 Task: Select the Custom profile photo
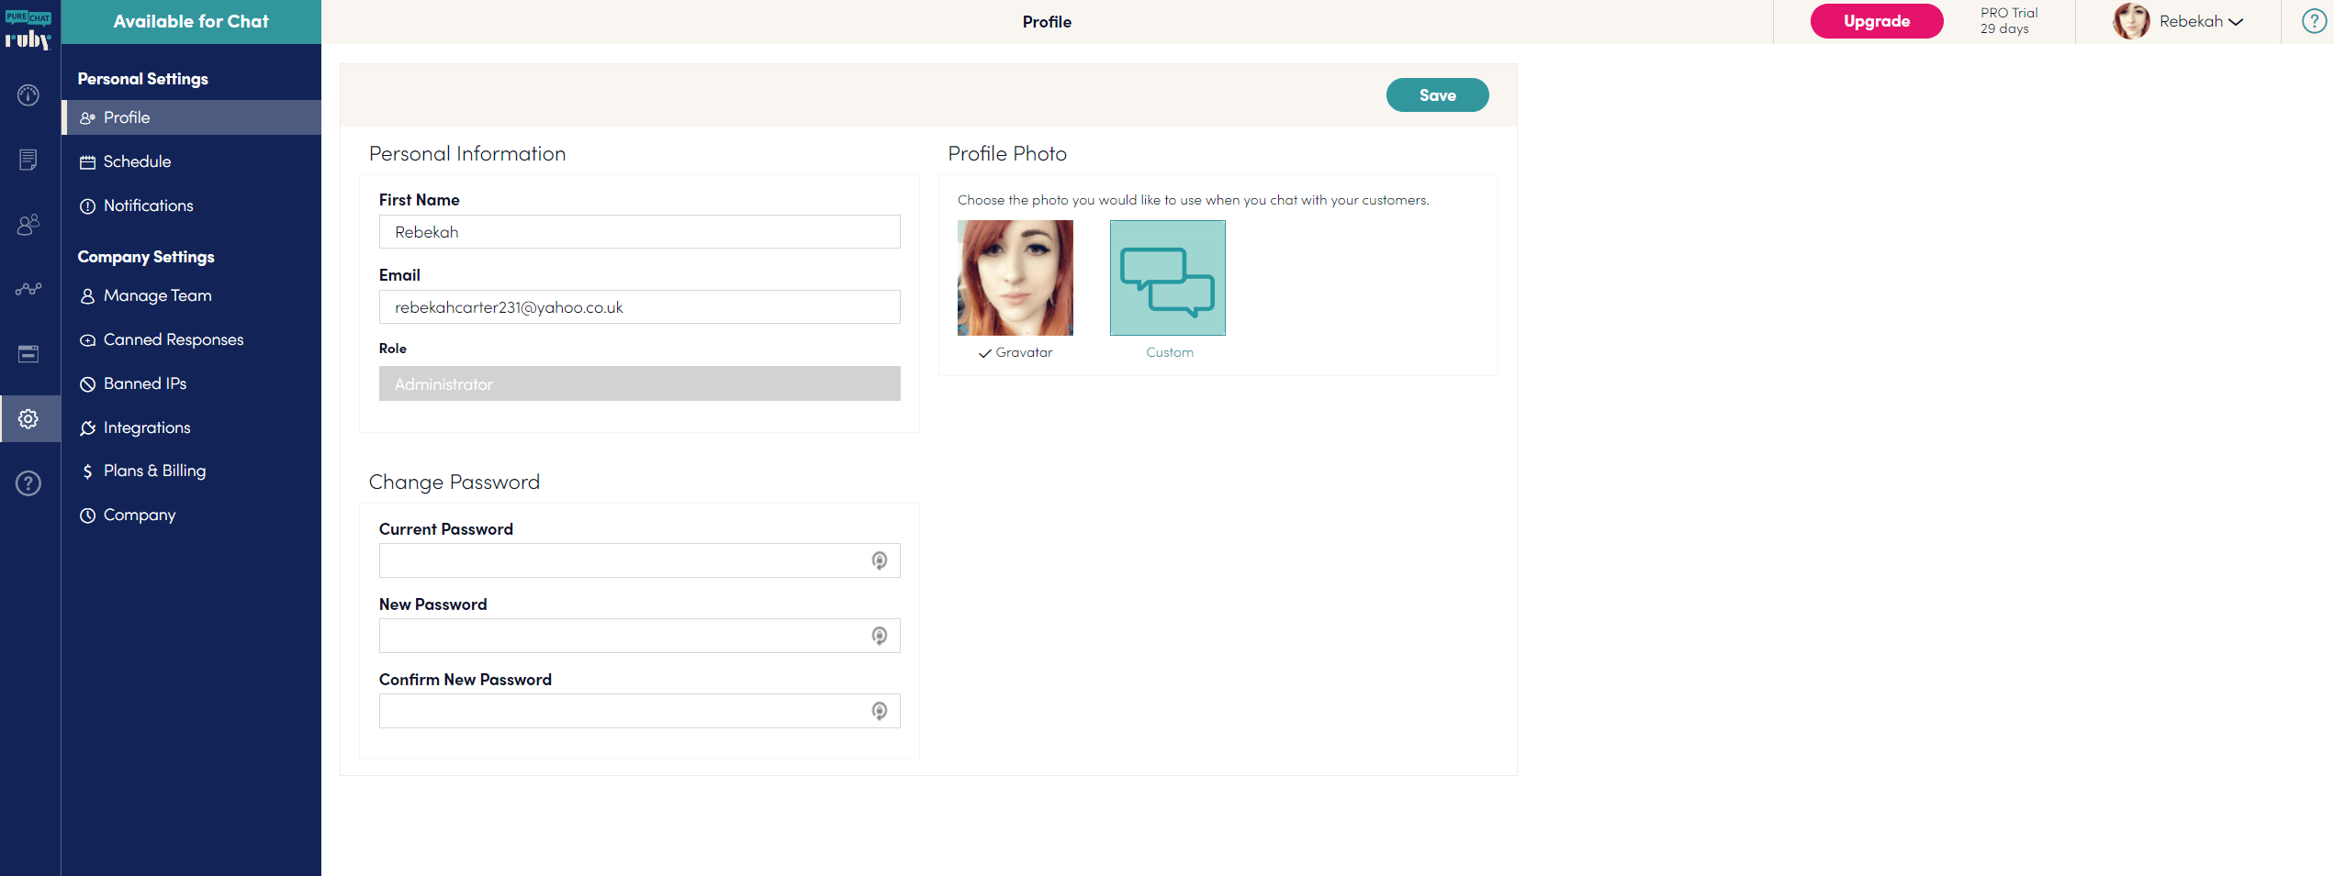pos(1167,277)
